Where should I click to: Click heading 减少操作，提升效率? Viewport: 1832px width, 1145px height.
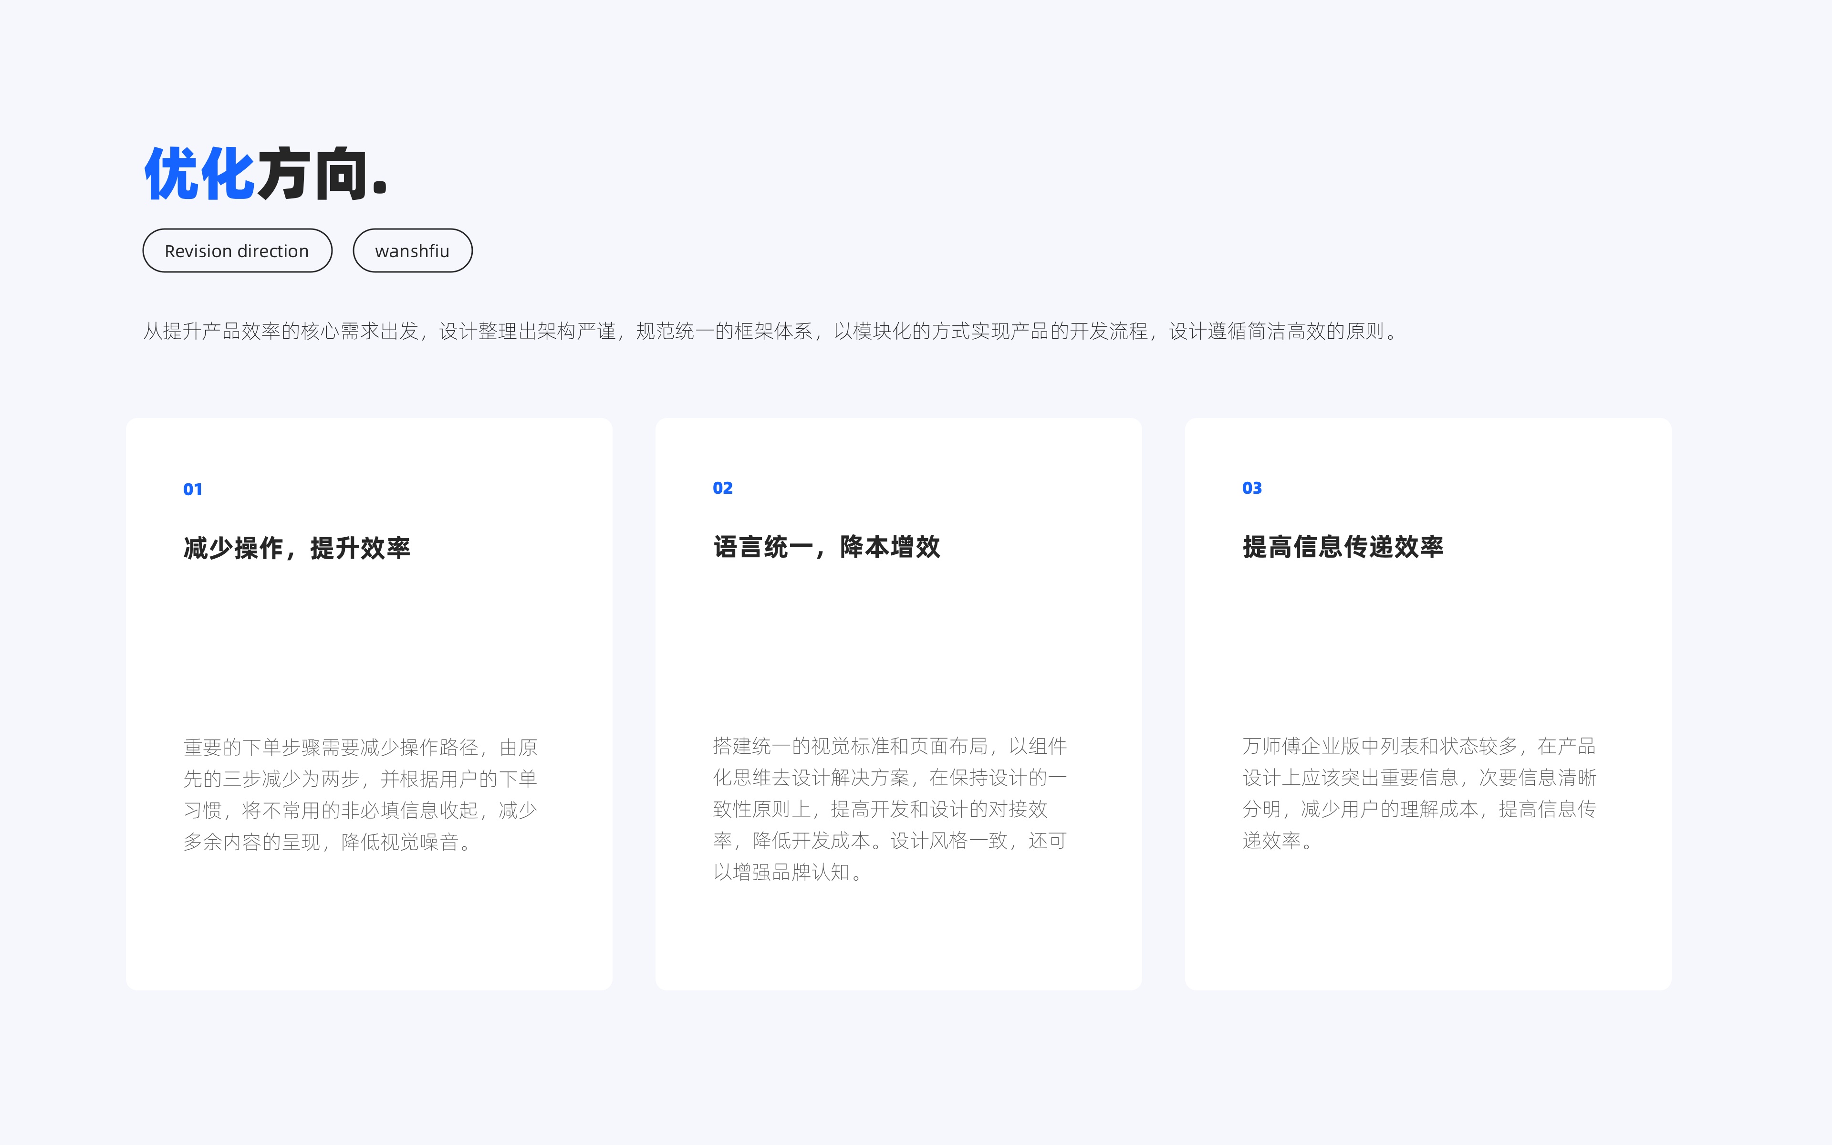click(x=297, y=548)
